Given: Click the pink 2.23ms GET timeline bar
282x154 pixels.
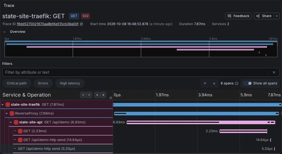Looking at the screenshot, I should (x=243, y=131).
